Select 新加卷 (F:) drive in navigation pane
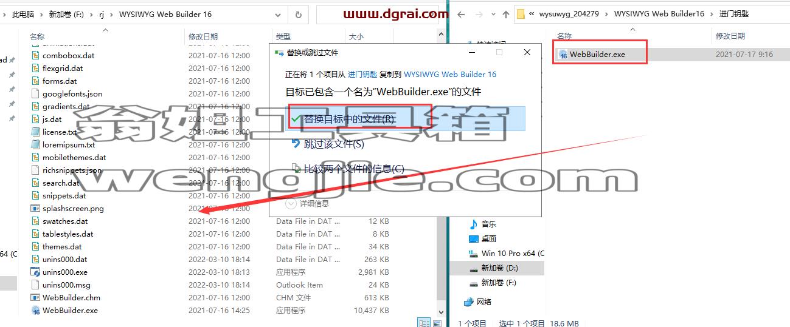Screen dimensions: 790x327 pos(499,282)
